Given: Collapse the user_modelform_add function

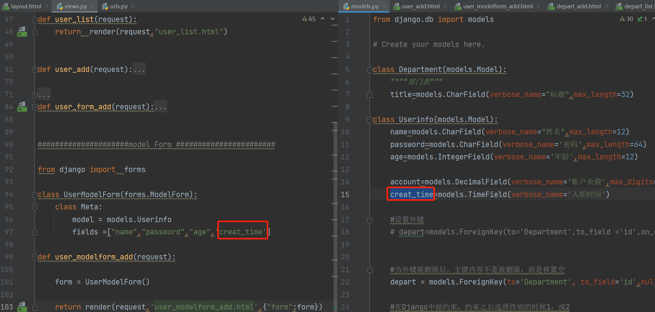Looking at the screenshot, I should coord(35,257).
